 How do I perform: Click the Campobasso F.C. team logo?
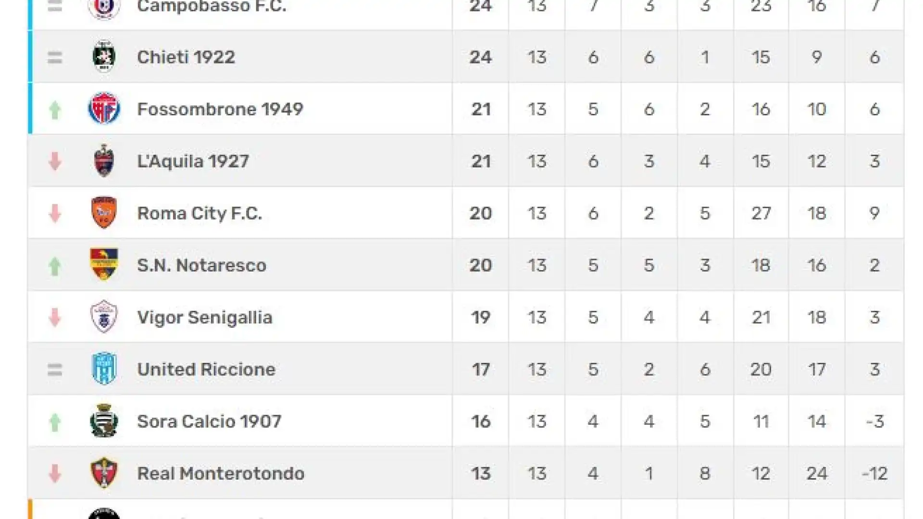point(104,8)
